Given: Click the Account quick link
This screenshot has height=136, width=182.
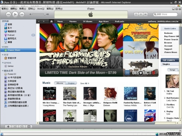Looking at the screenshot, I should click(168, 46).
